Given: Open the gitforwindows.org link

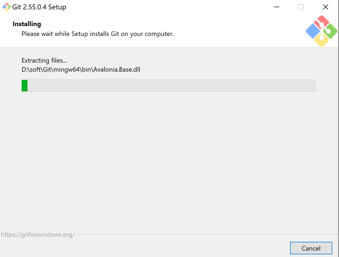Looking at the screenshot, I should tap(38, 235).
